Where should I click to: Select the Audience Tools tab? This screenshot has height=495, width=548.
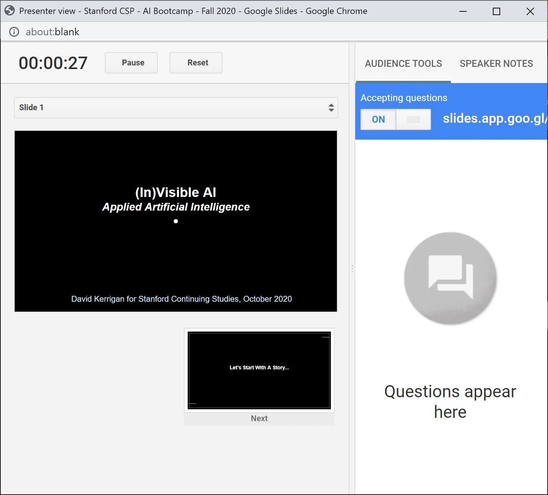[403, 63]
